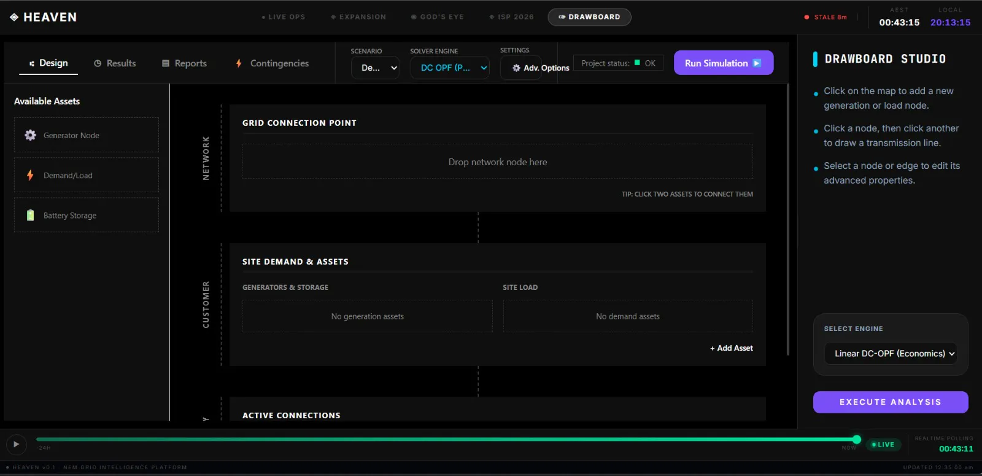
Task: Go to the Live Ops section
Action: tap(283, 17)
